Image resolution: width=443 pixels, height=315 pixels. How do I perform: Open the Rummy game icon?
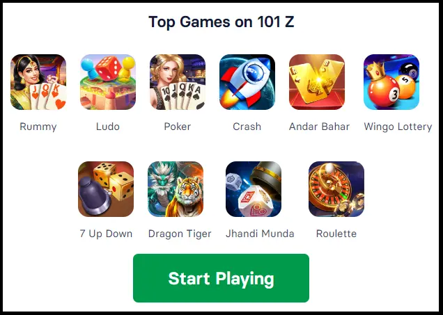pos(38,82)
